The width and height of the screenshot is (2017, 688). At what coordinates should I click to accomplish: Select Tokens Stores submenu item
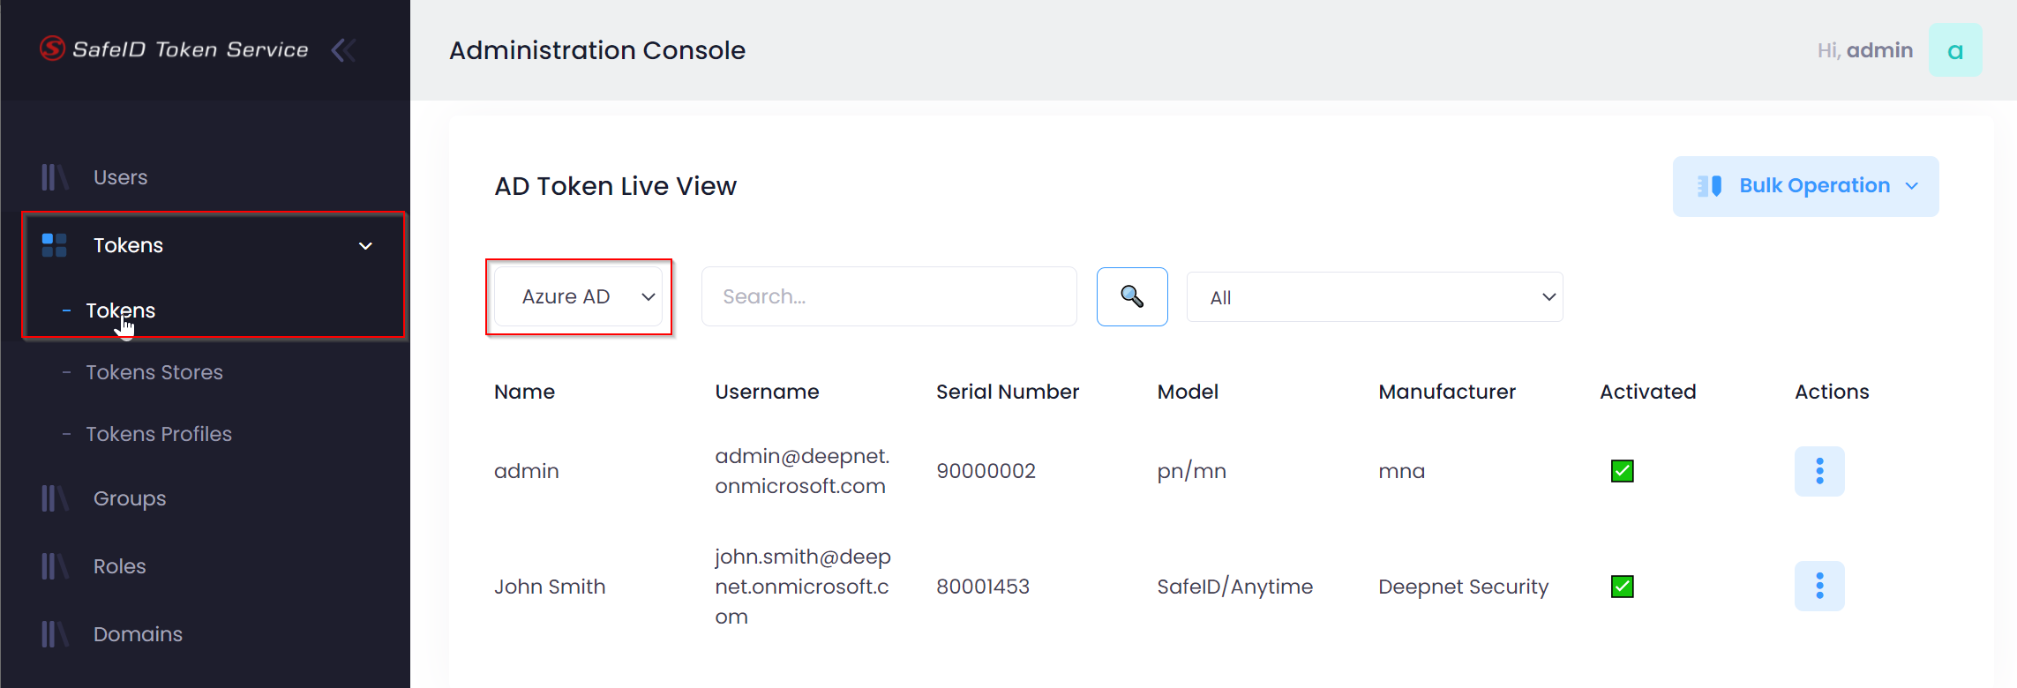(x=154, y=372)
